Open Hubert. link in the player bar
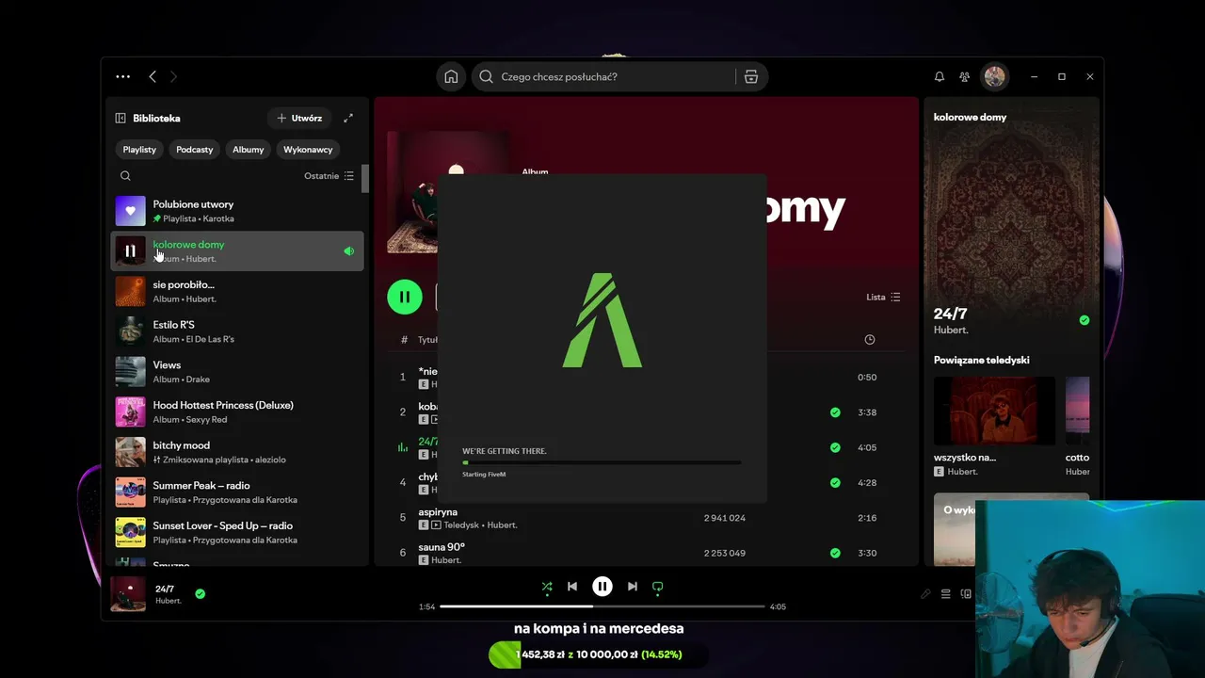1205x678 pixels. (169, 601)
